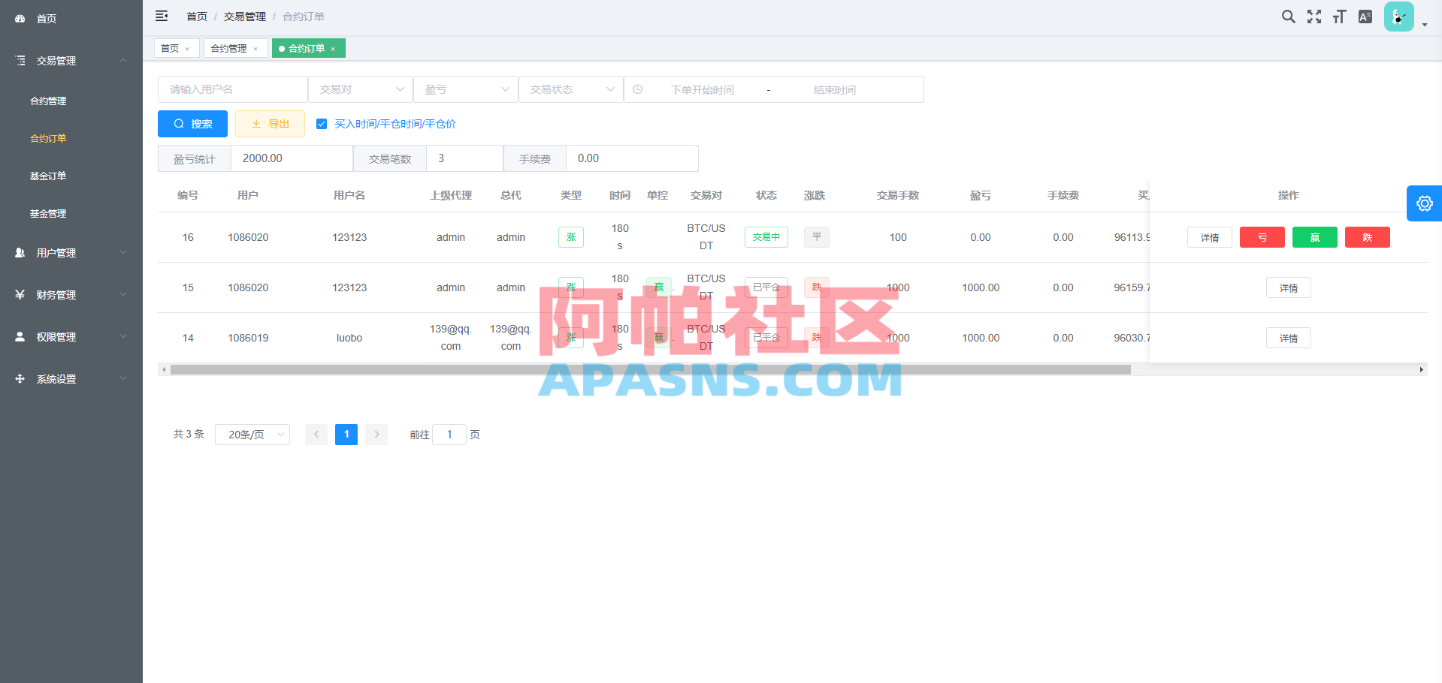Expand the 系统设置 sidebar menu
The height and width of the screenshot is (683, 1442).
[56, 378]
